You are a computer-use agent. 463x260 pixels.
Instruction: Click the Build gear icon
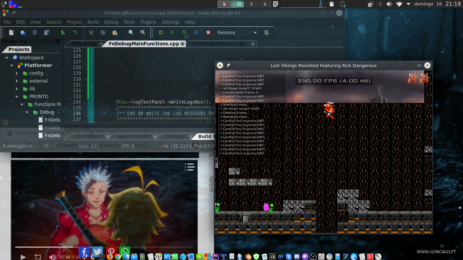pos(161,32)
